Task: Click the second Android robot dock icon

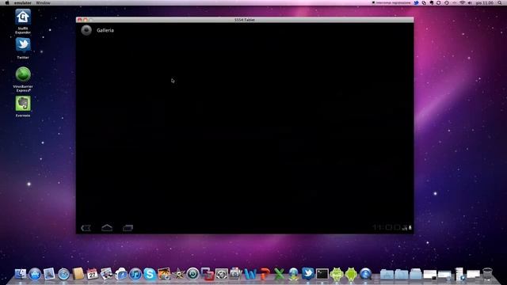Action: click(351, 275)
